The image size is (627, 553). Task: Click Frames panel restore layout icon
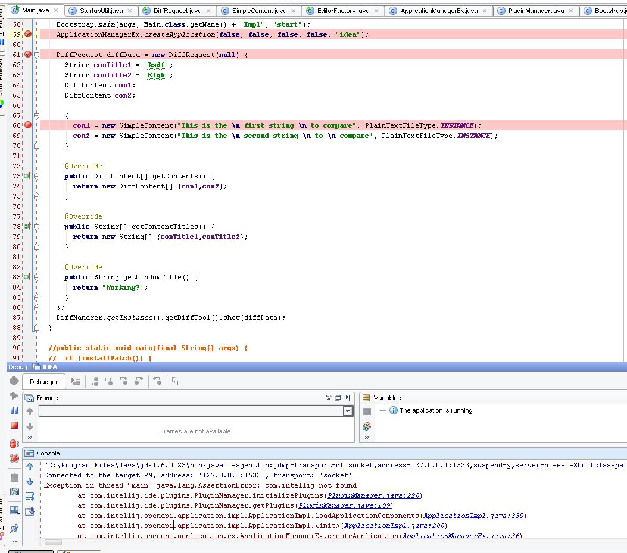329,398
